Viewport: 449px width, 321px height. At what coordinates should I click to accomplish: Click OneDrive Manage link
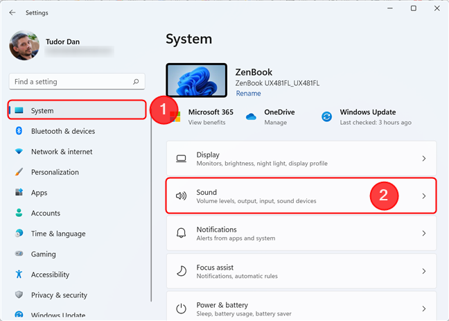click(276, 123)
